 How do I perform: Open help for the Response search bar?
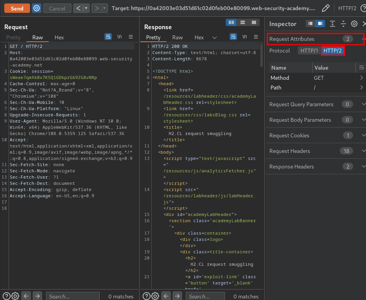point(146,296)
